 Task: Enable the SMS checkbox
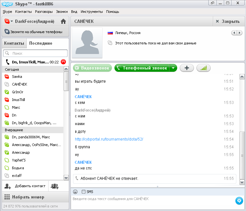pyautogui.click(x=84, y=192)
